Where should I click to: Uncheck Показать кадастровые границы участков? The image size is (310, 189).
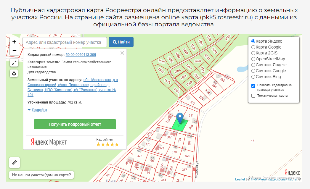click(x=253, y=86)
